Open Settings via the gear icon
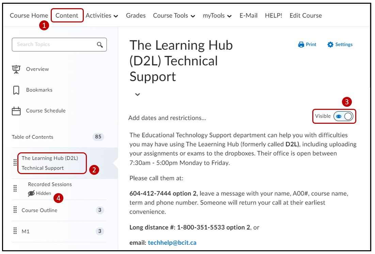The width and height of the screenshot is (375, 254). [330, 45]
